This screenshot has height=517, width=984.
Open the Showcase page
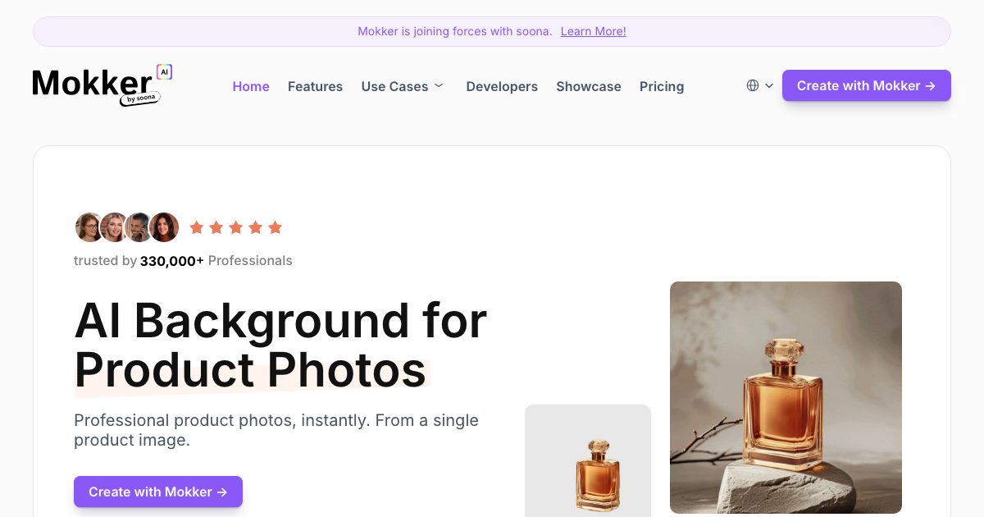click(589, 86)
